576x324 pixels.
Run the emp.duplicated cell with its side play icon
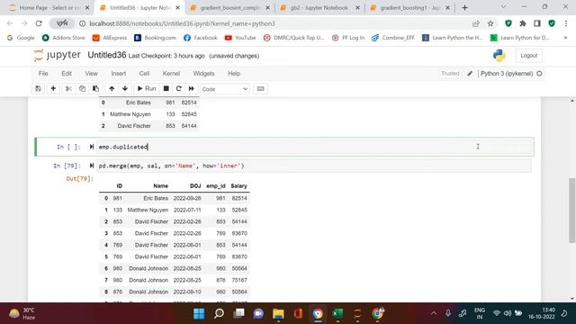92,147
